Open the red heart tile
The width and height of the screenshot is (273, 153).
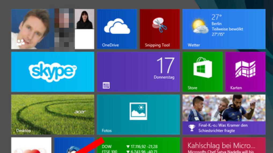tap(31, 145)
